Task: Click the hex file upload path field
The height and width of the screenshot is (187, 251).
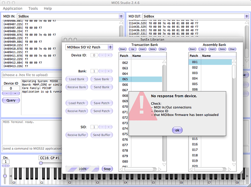Action: [32, 75]
